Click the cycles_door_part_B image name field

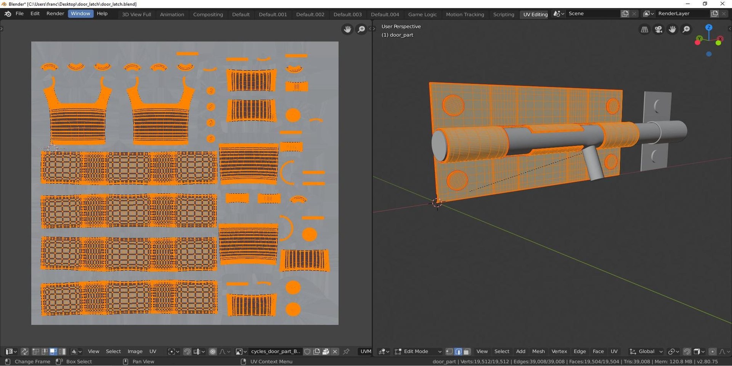275,352
